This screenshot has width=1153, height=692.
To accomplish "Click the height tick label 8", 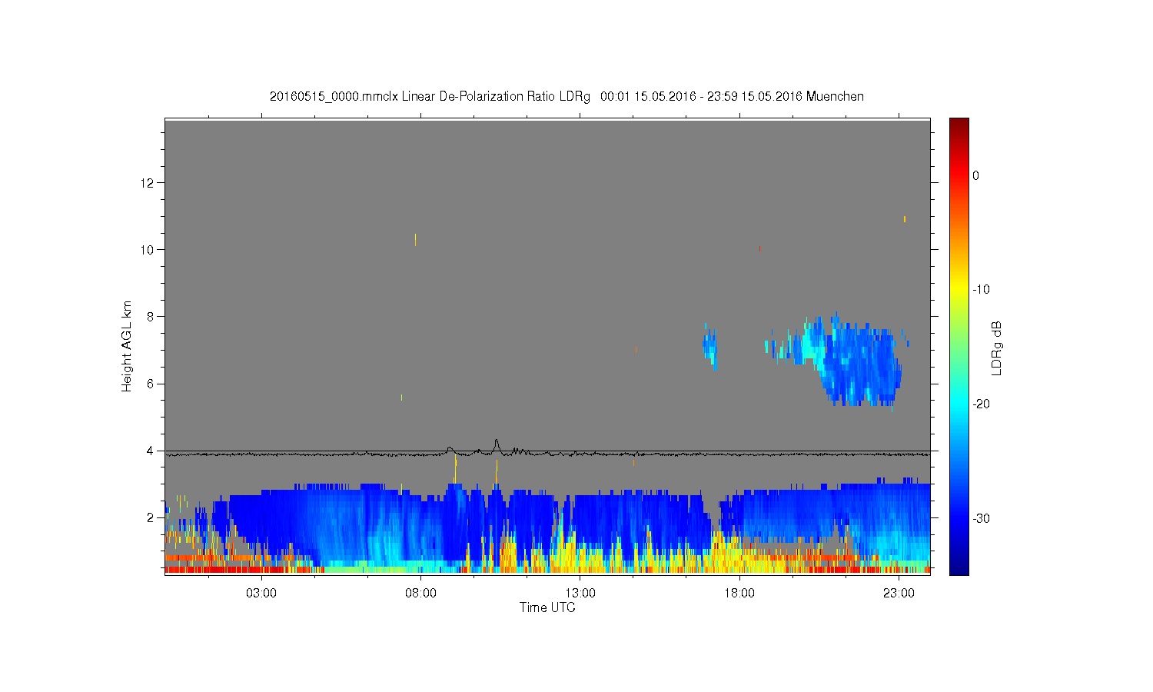I will tap(151, 316).
